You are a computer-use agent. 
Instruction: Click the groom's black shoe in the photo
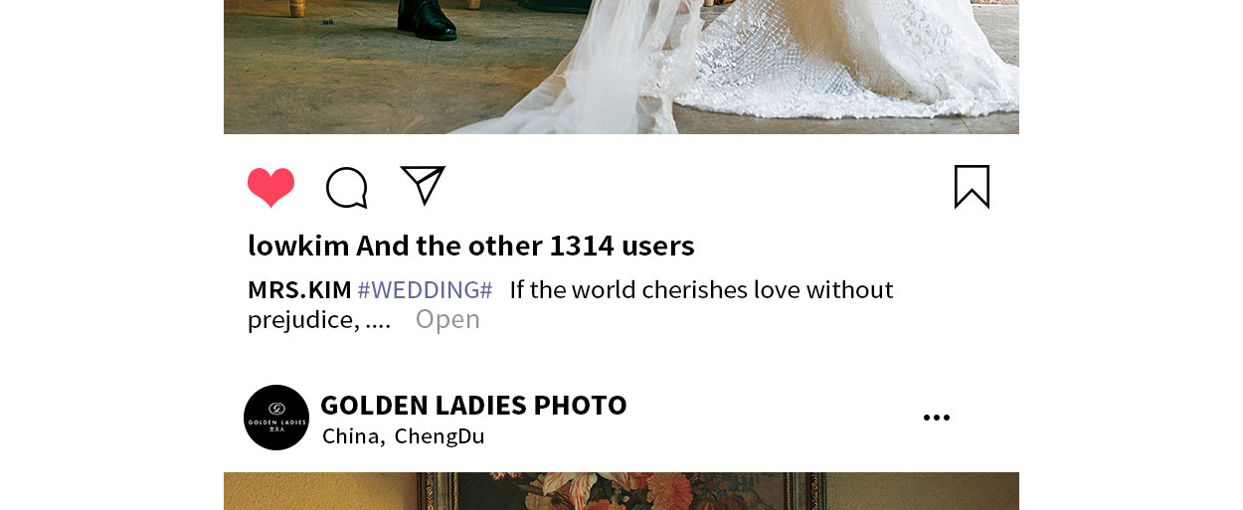click(x=428, y=20)
